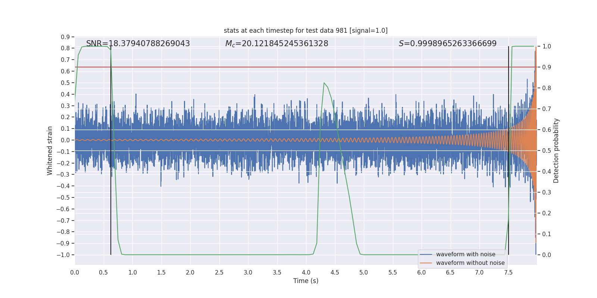Click the blue line swatch in the legend
The image size is (597, 298).
[x=426, y=254]
